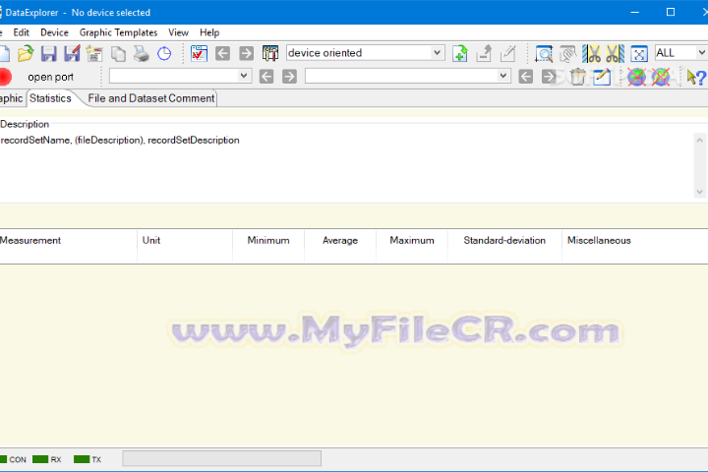Expand the device oriented dropdown
The width and height of the screenshot is (708, 472).
pyautogui.click(x=437, y=53)
